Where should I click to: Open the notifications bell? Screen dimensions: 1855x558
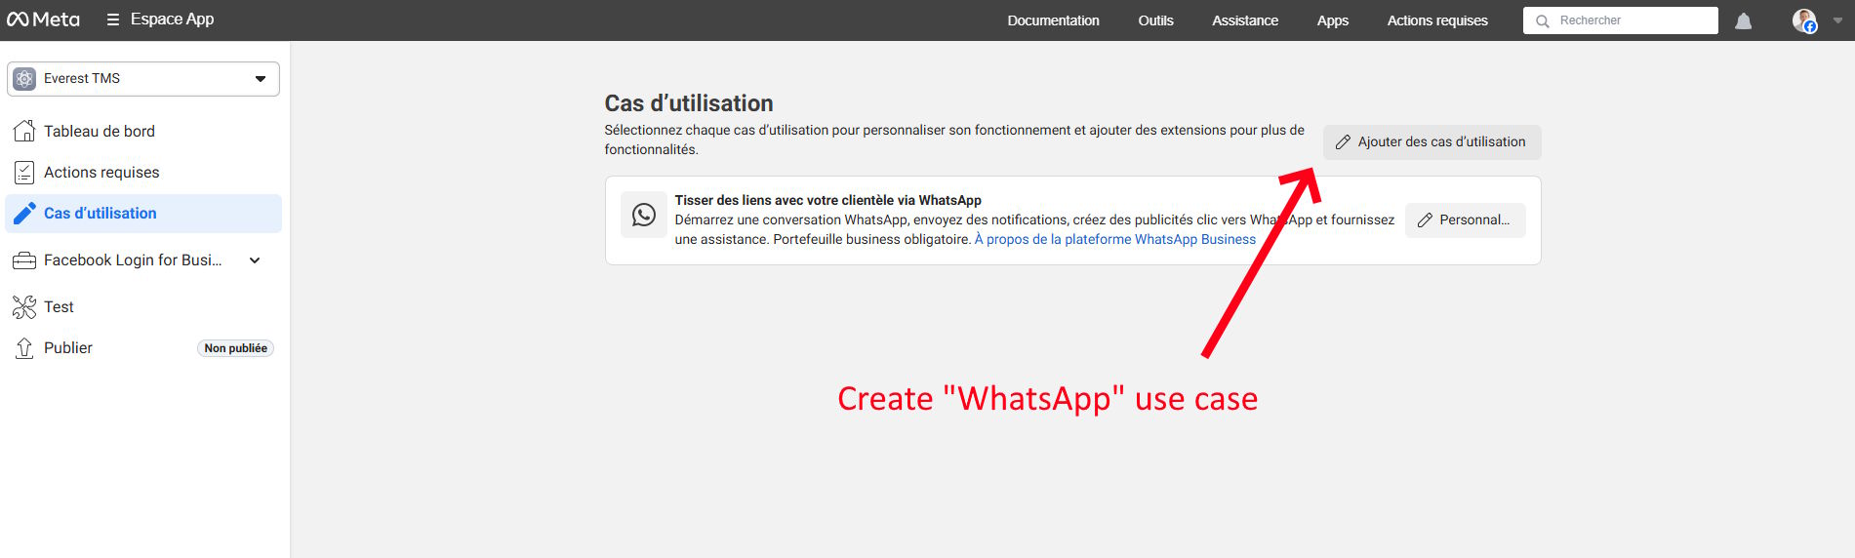coord(1743,20)
